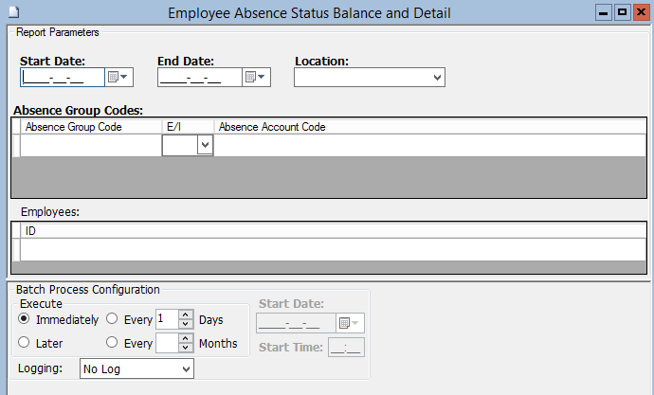Expand the Location dropdown
Image resolution: width=654 pixels, height=395 pixels.
click(x=437, y=77)
